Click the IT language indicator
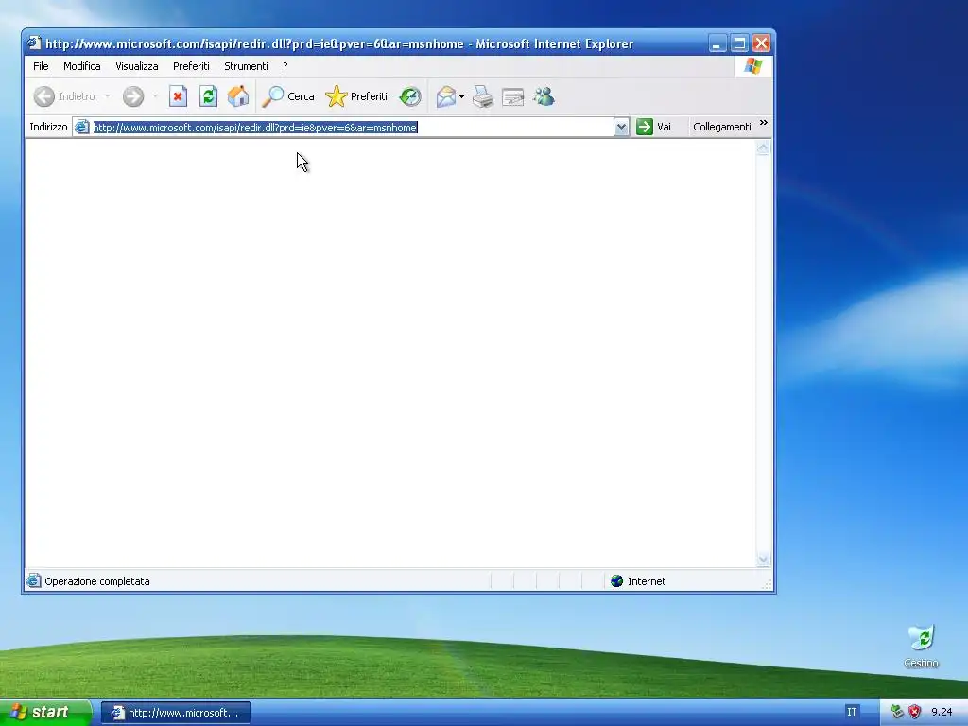The image size is (968, 726). 852,713
